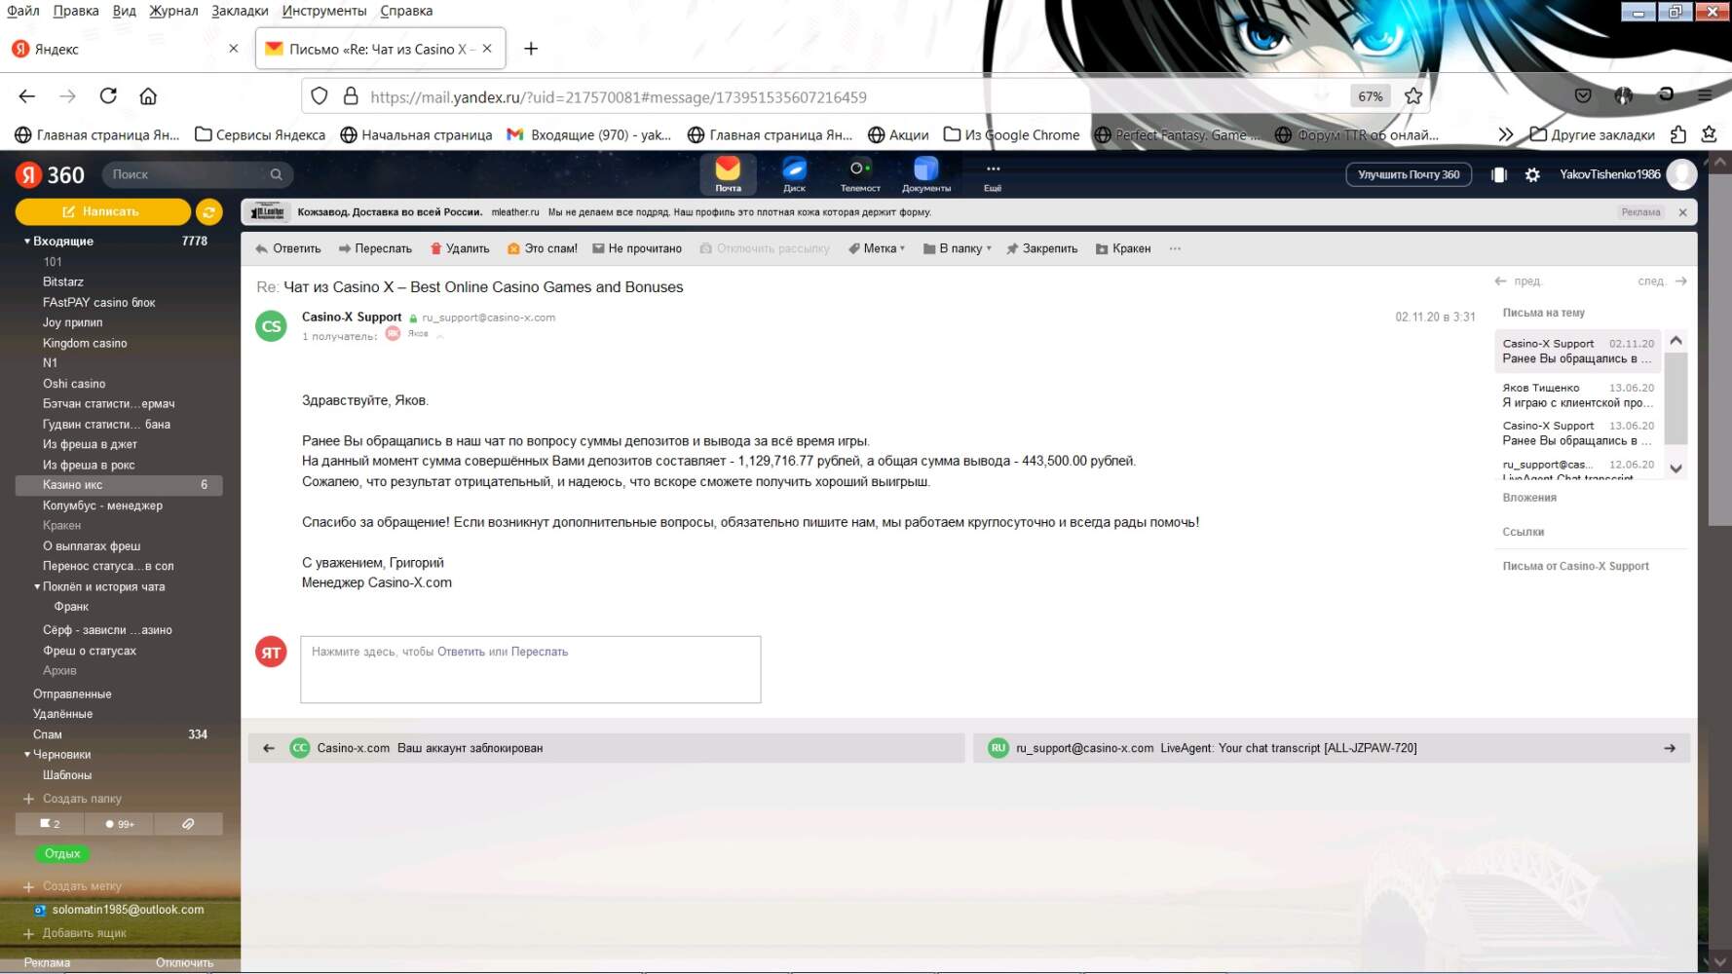1732x974 pixels.
Task: Open the mail theme switcher icon
Action: 1499,175
